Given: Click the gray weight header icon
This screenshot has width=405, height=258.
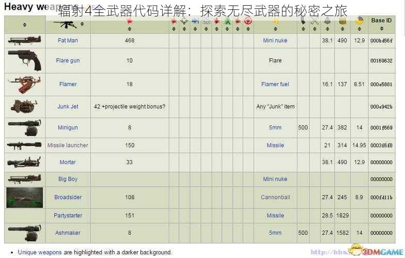Looking at the screenshot, I should (328, 21).
